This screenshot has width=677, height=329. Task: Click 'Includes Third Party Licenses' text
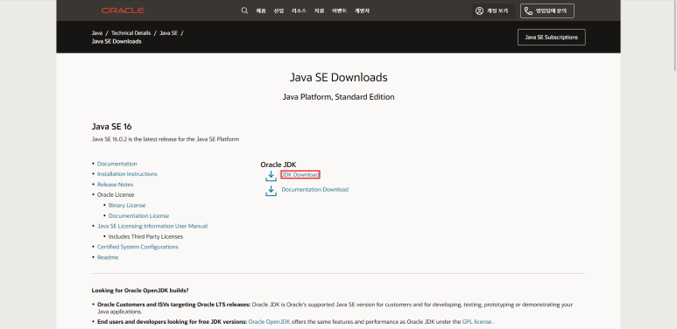click(145, 237)
